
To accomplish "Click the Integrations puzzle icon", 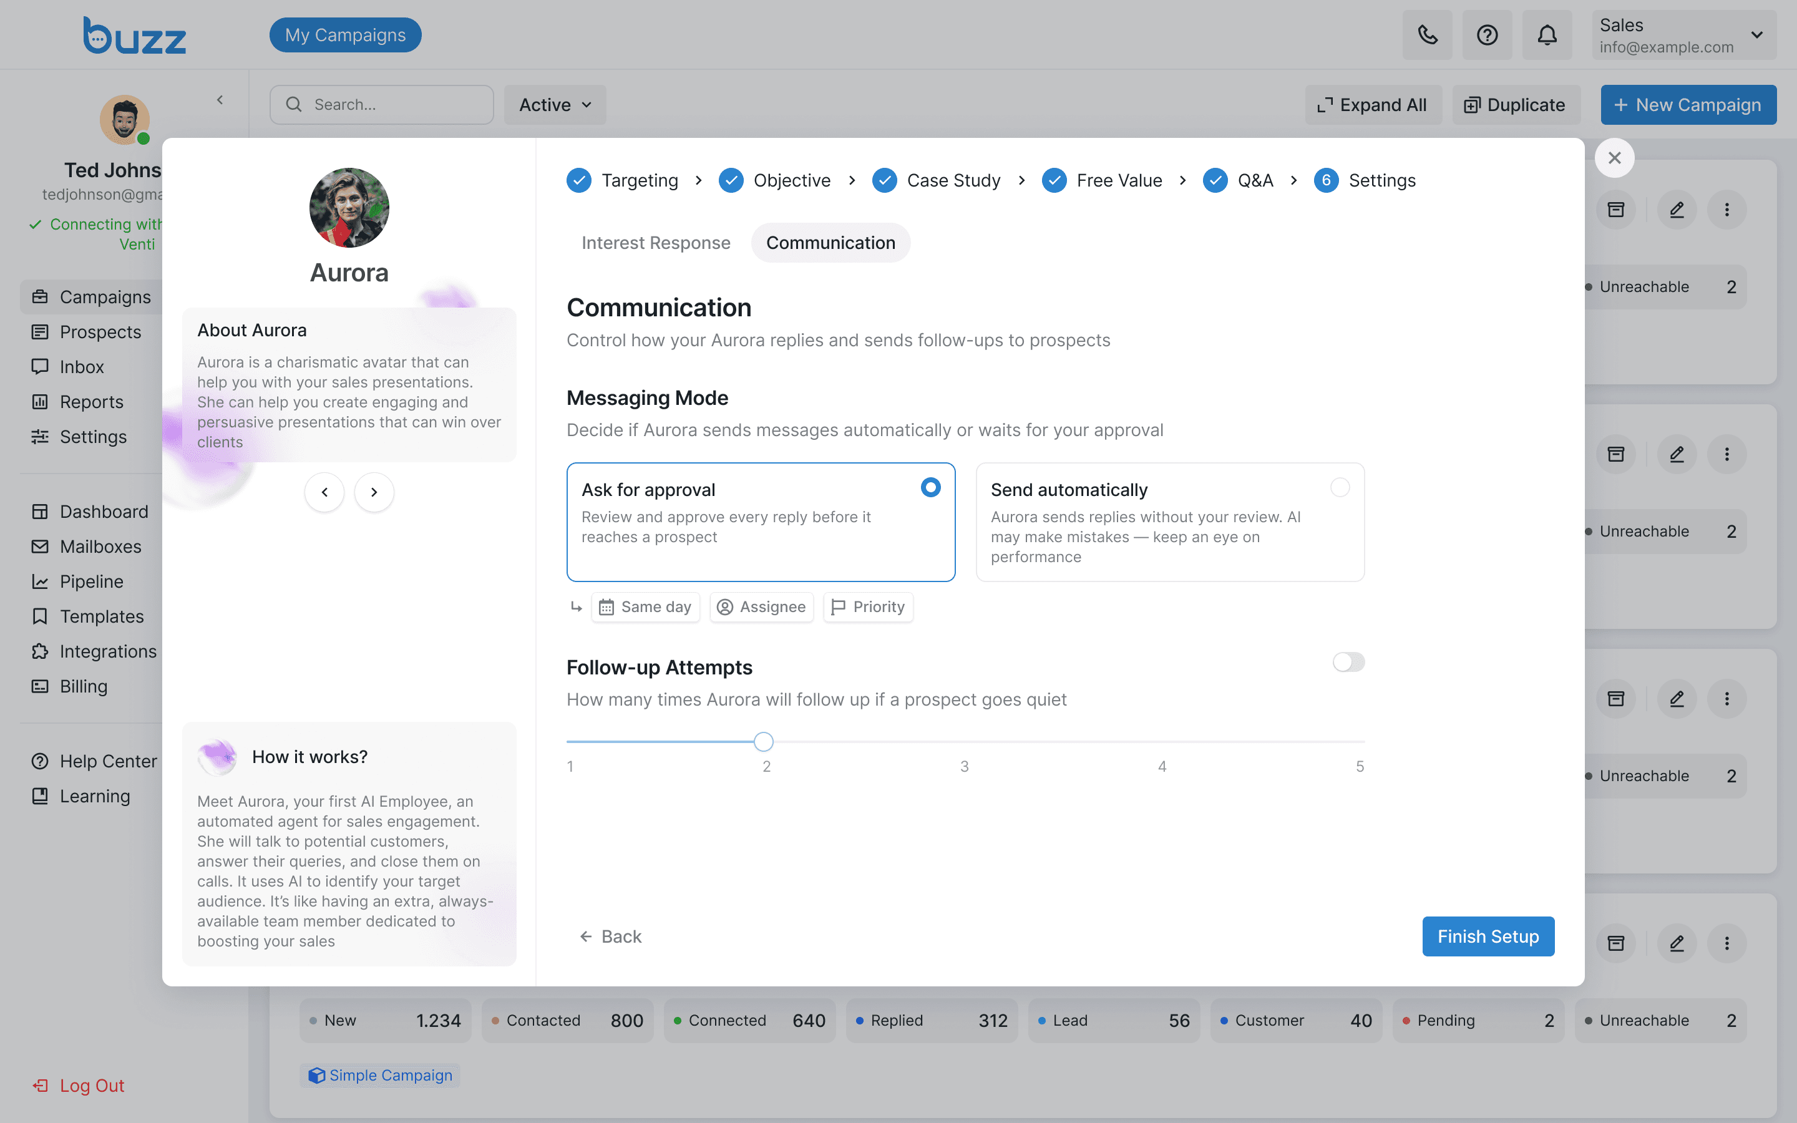I will (40, 651).
